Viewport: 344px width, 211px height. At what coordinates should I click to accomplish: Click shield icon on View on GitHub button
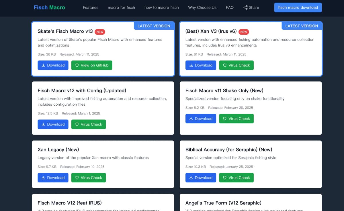[77, 65]
